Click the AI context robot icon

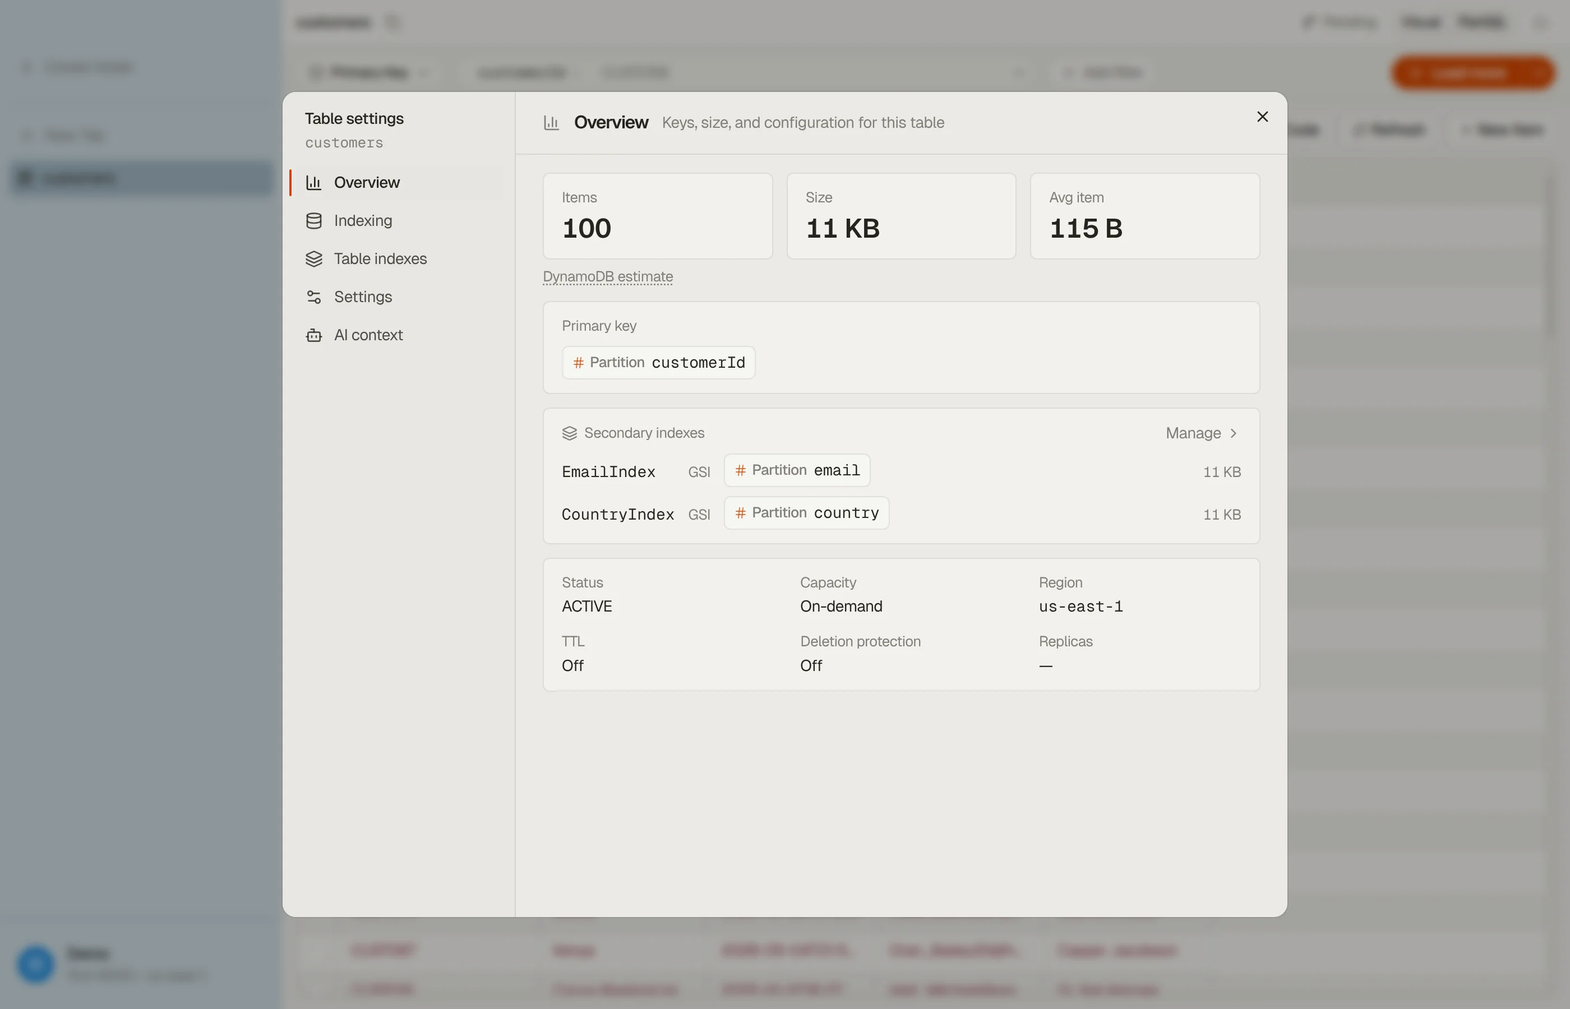(x=314, y=335)
